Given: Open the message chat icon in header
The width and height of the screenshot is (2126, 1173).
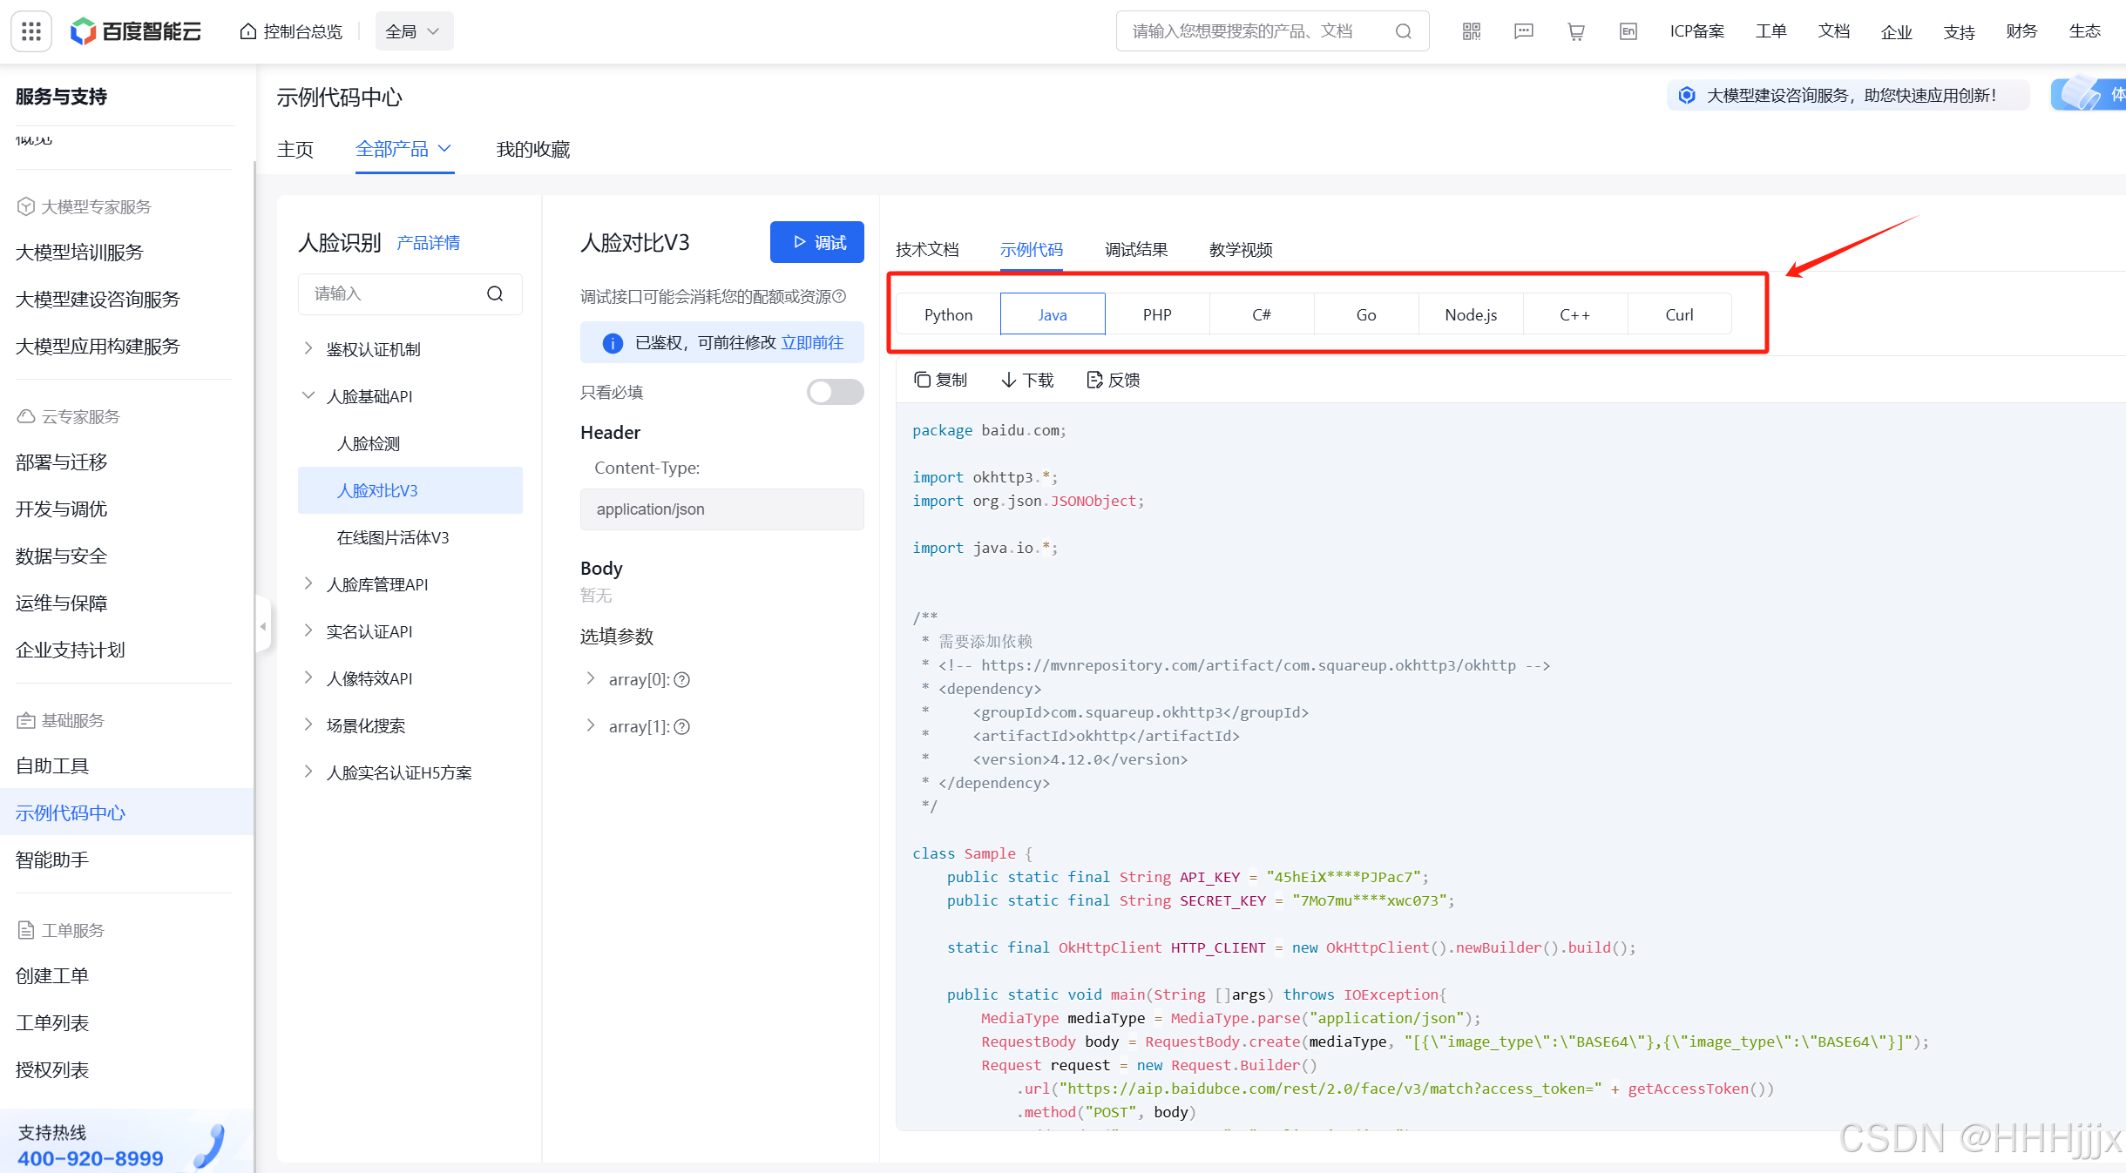Looking at the screenshot, I should point(1524,31).
